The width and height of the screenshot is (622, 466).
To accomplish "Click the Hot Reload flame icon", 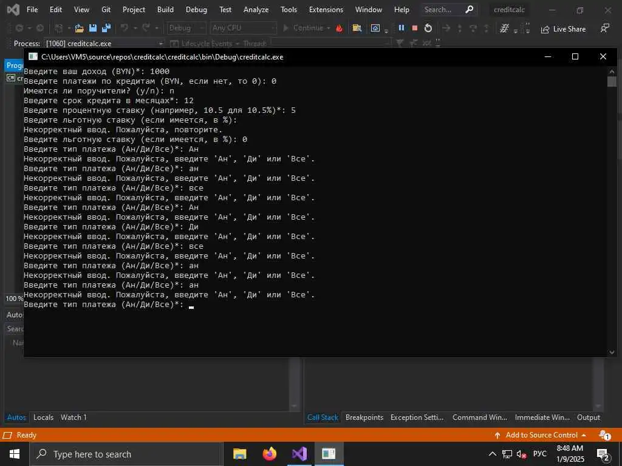I will coord(339,28).
